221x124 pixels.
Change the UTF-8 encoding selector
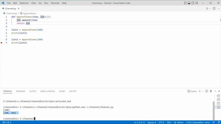pyautogui.click(x=161, y=123)
